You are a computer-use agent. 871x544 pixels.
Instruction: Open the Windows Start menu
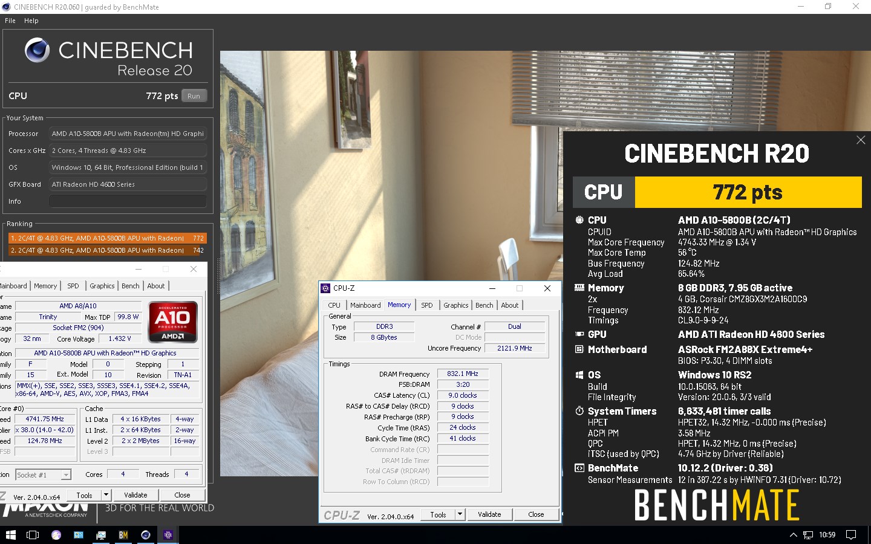(10, 535)
